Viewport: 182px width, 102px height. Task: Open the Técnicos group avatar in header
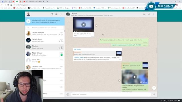point(68,14)
